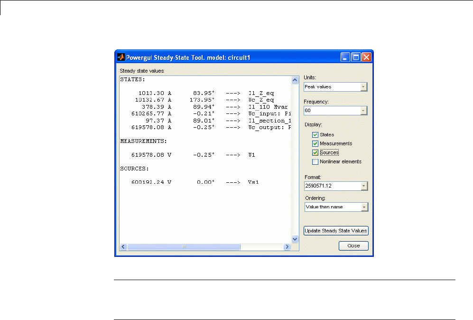Viewport: 473px width, 320px height.
Task: Click the Steady state values label
Action: 142,71
